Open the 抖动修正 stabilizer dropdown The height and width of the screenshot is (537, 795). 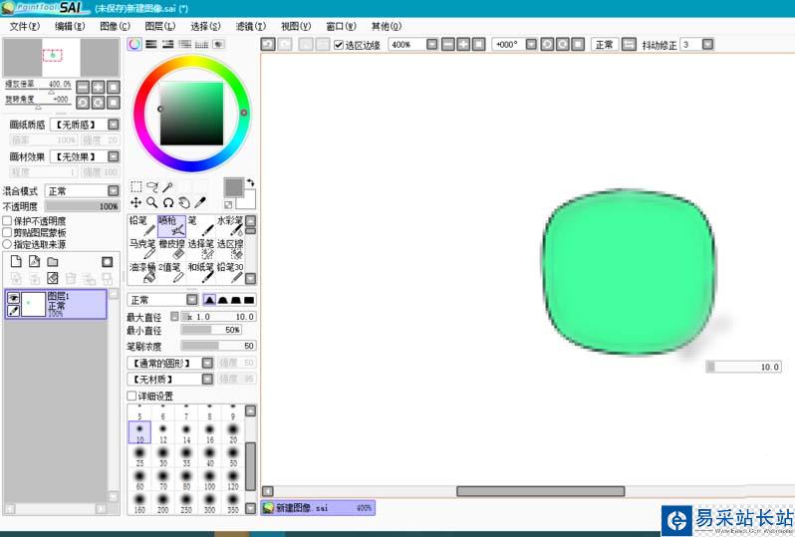pyautogui.click(x=707, y=45)
